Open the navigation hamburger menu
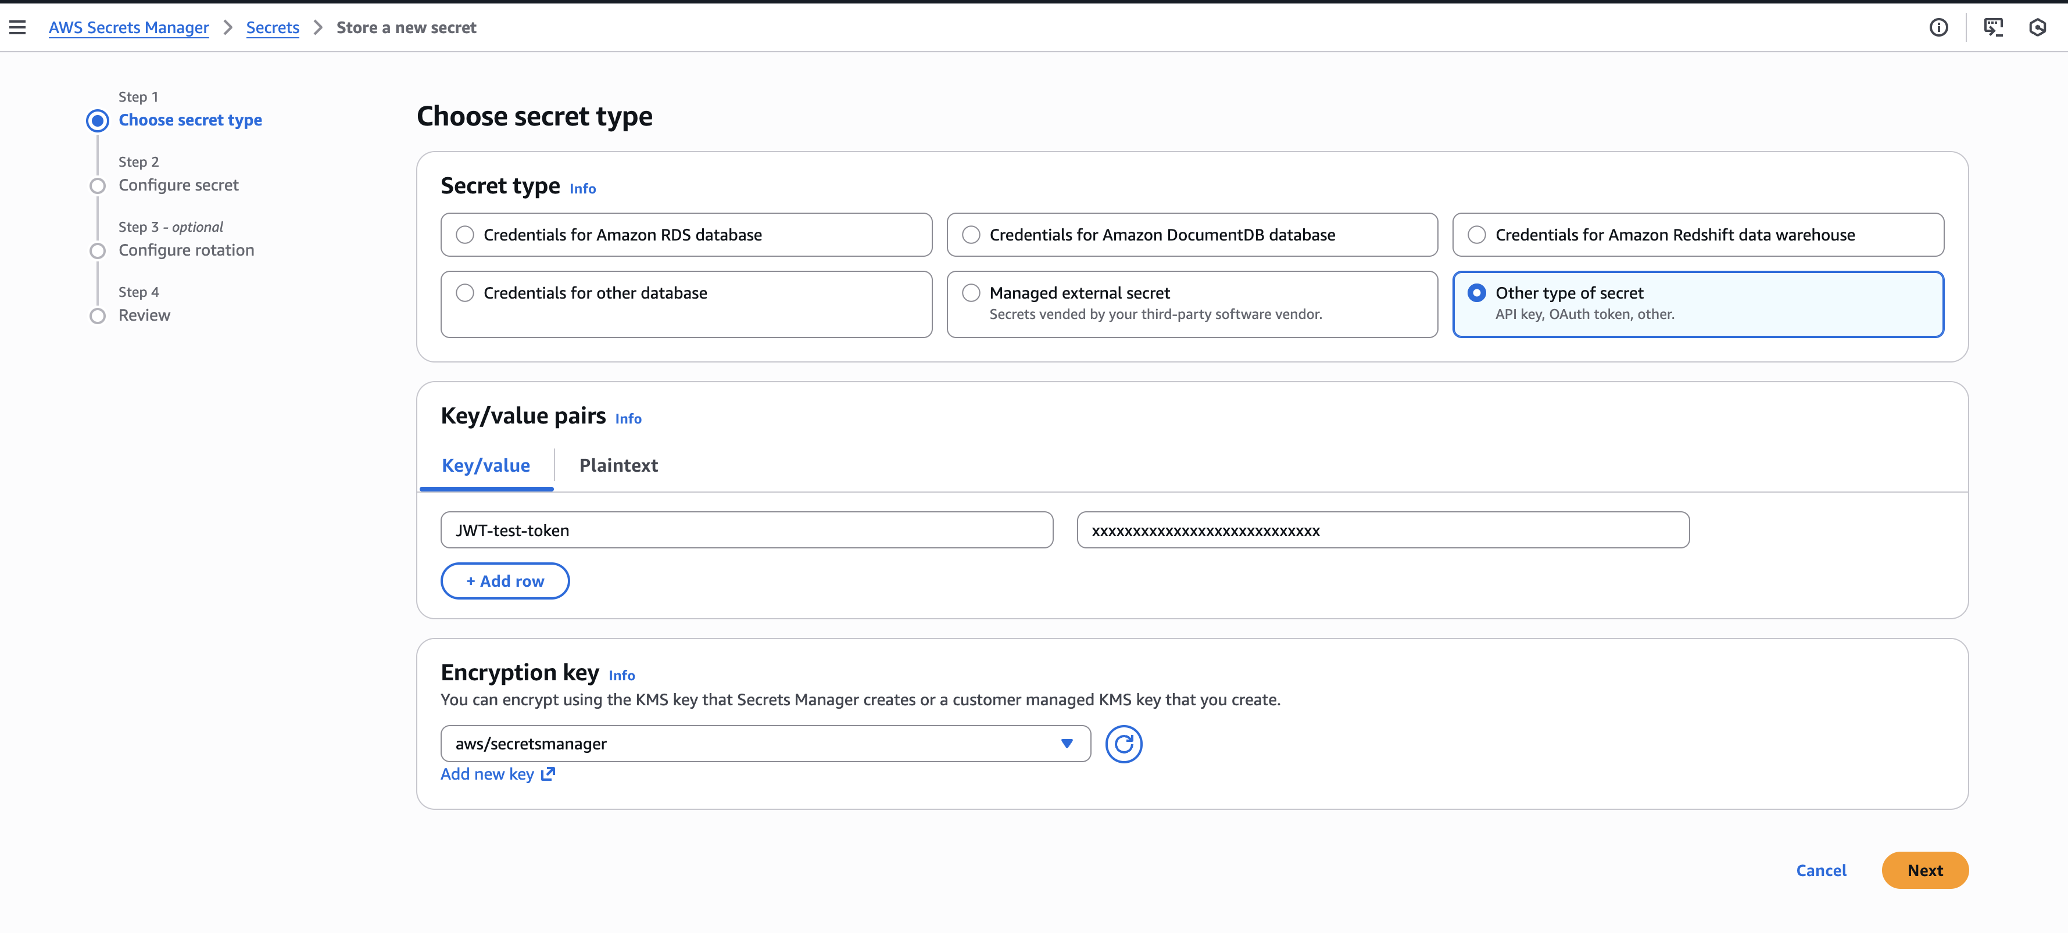The image size is (2068, 933). tap(17, 27)
